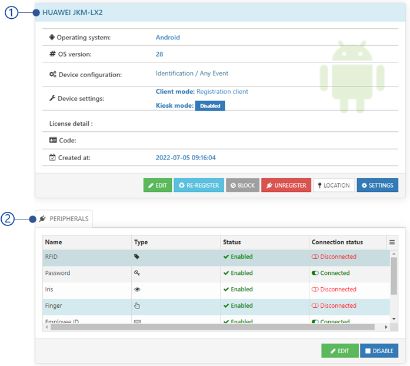410x366 pixels.
Task: Click the RFID tag type icon
Action: (x=136, y=257)
